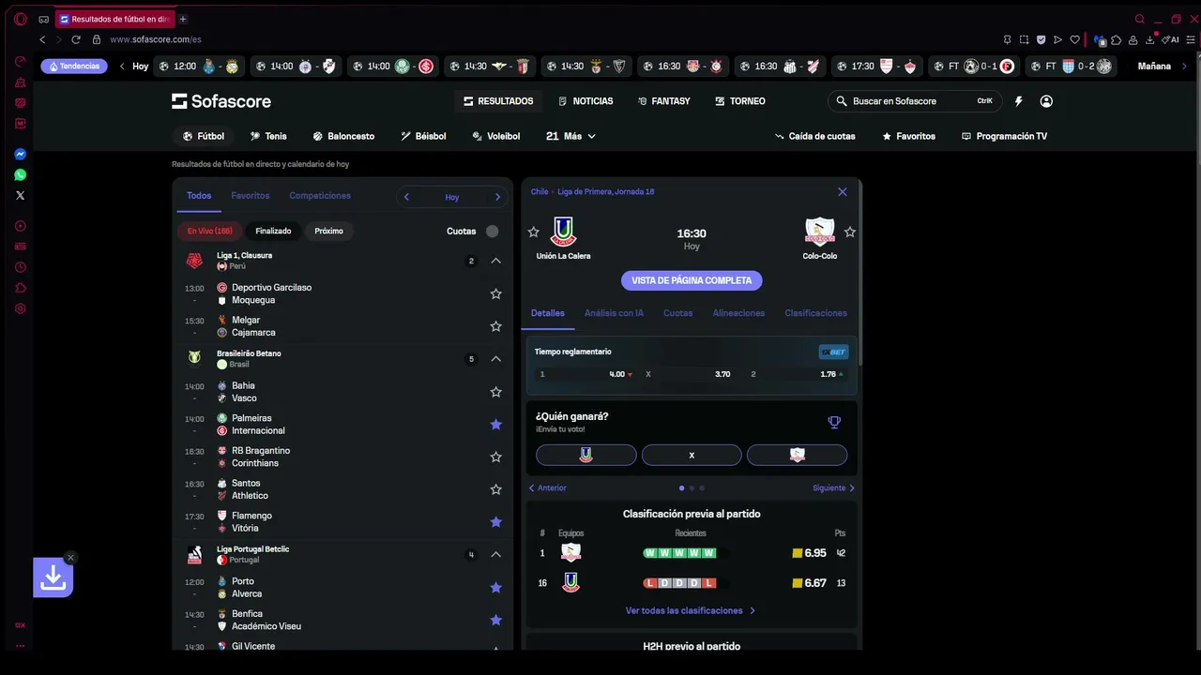This screenshot has height=675, width=1201.
Task: Go to previous day in date picker
Action: [406, 197]
